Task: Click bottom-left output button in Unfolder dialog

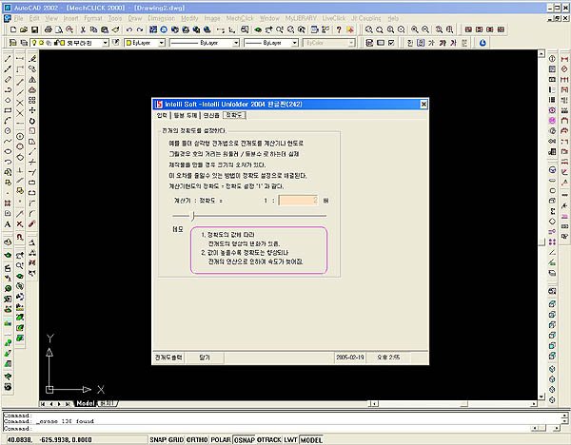Action: pyautogui.click(x=168, y=358)
